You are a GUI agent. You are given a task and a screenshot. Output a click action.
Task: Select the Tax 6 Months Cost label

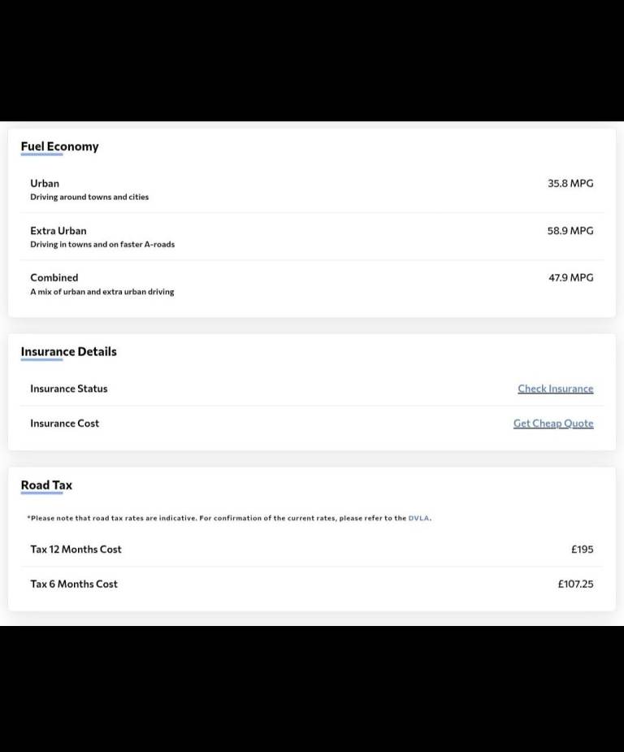pos(73,584)
